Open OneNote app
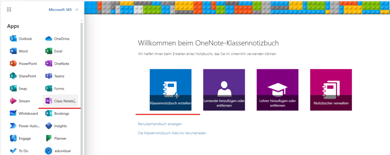 (x=57, y=64)
